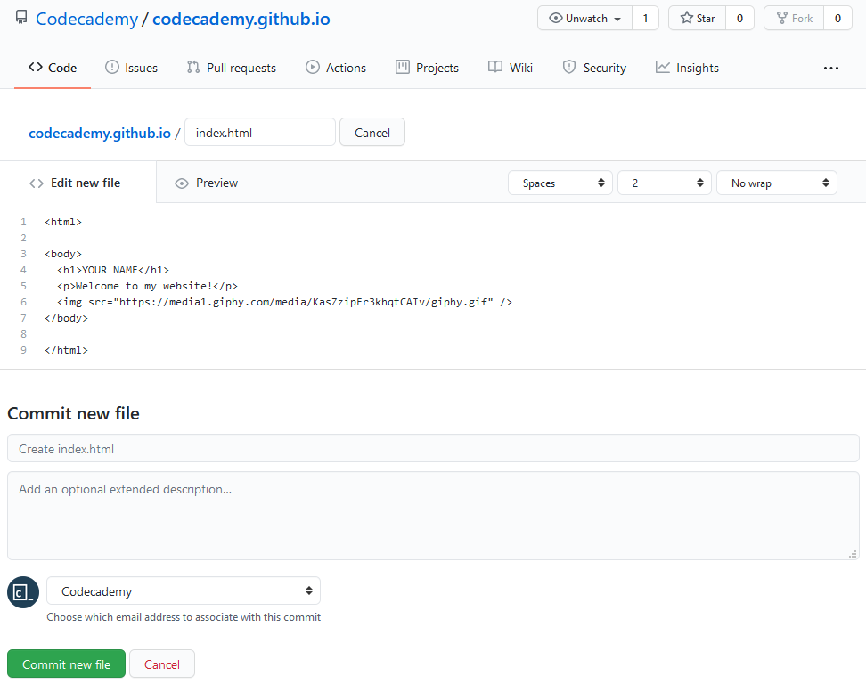Image resolution: width=866 pixels, height=684 pixels.
Task: Open the Wiki tab
Action: point(511,68)
